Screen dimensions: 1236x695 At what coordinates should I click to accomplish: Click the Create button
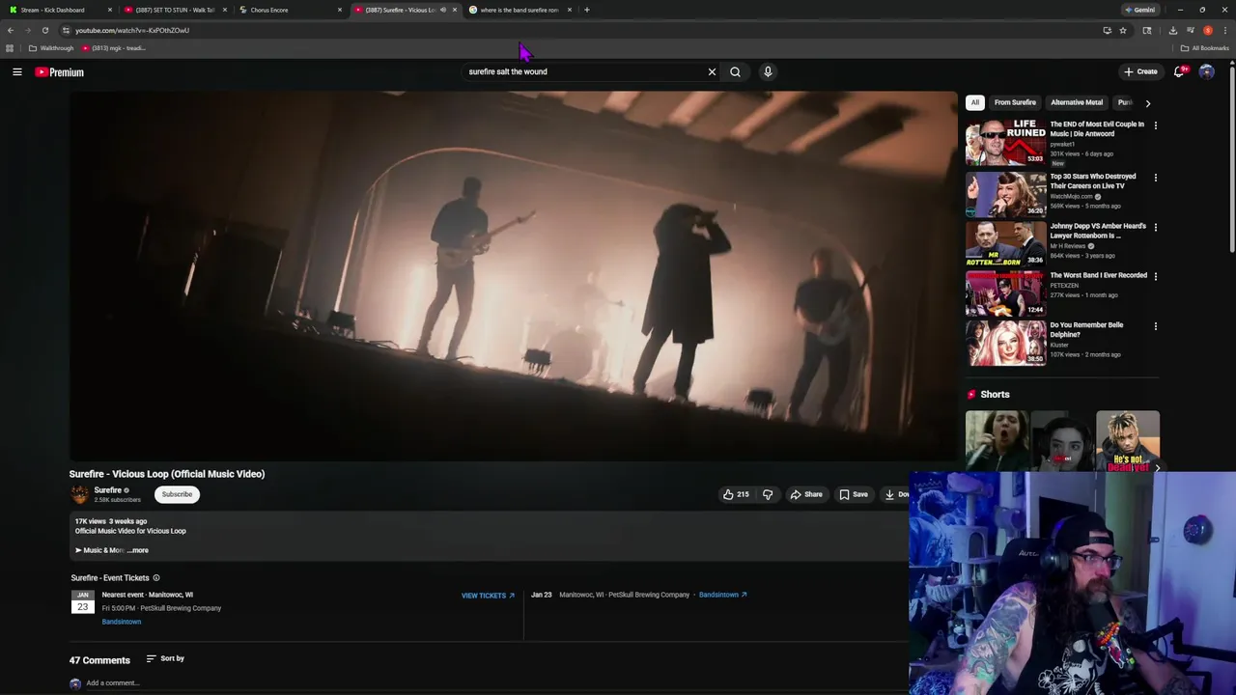point(1140,71)
